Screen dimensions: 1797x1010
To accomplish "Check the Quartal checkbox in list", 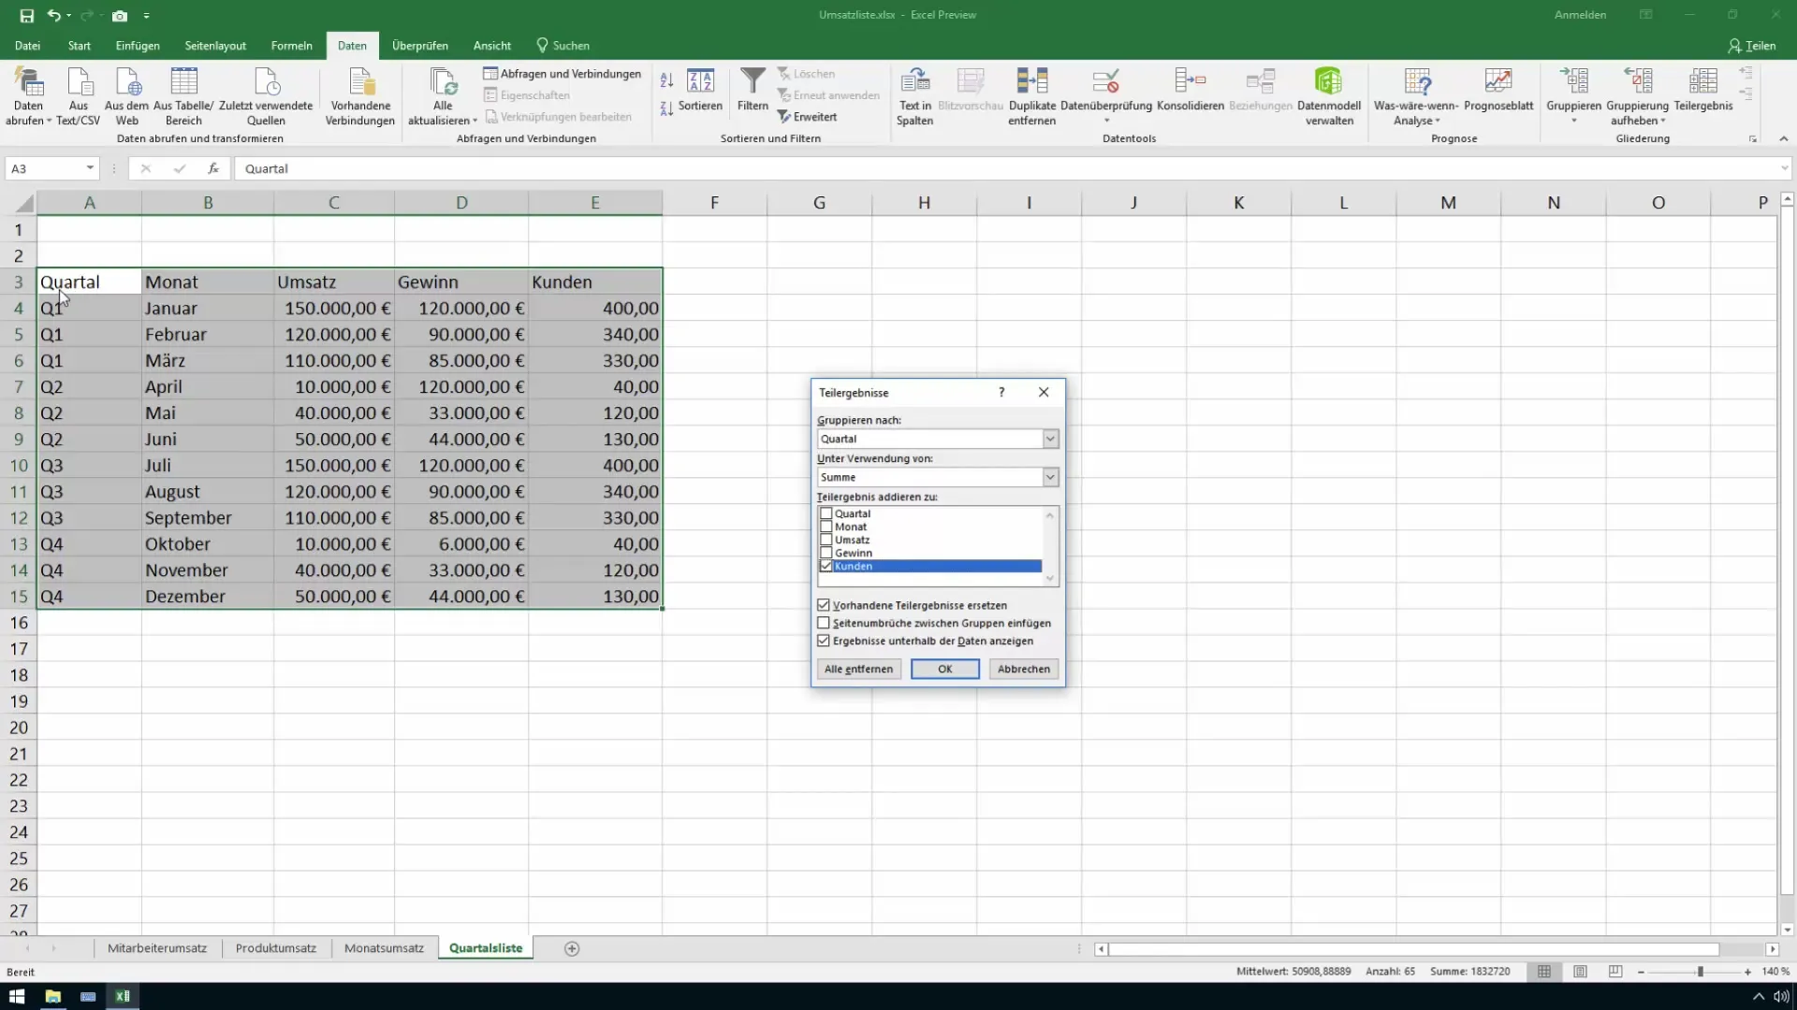I will pos(825,513).
